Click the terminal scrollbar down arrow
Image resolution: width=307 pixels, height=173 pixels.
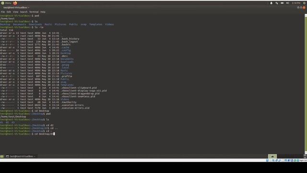(306, 152)
